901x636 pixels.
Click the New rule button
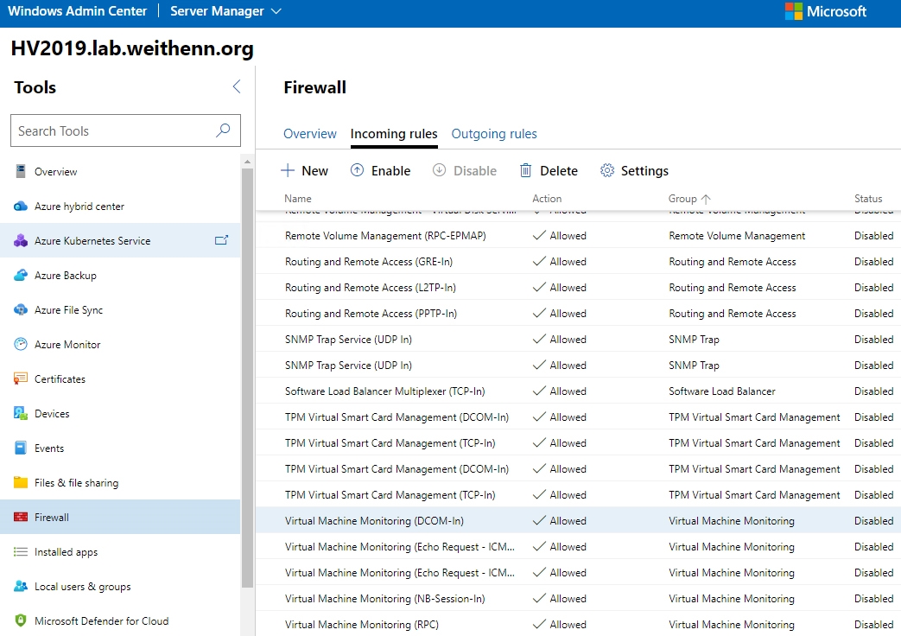click(x=305, y=171)
